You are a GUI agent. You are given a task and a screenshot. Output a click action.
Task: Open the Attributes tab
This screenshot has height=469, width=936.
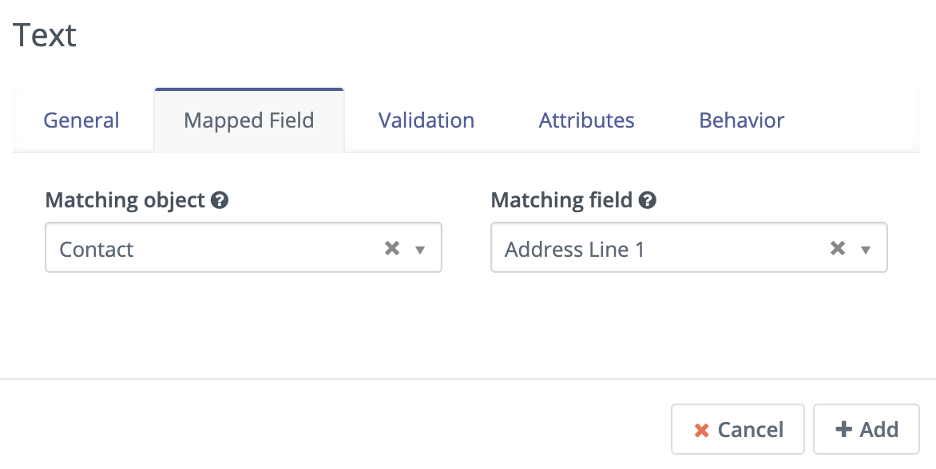tap(586, 120)
